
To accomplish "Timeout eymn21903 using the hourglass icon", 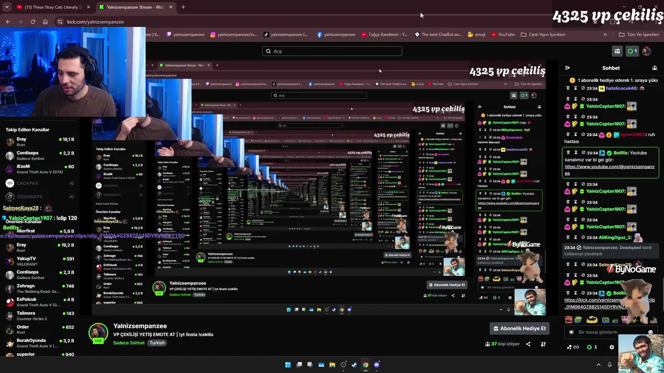I will tap(575, 135).
